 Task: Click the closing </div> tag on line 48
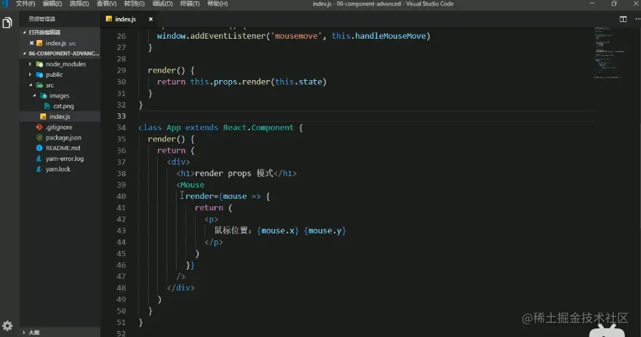point(181,288)
